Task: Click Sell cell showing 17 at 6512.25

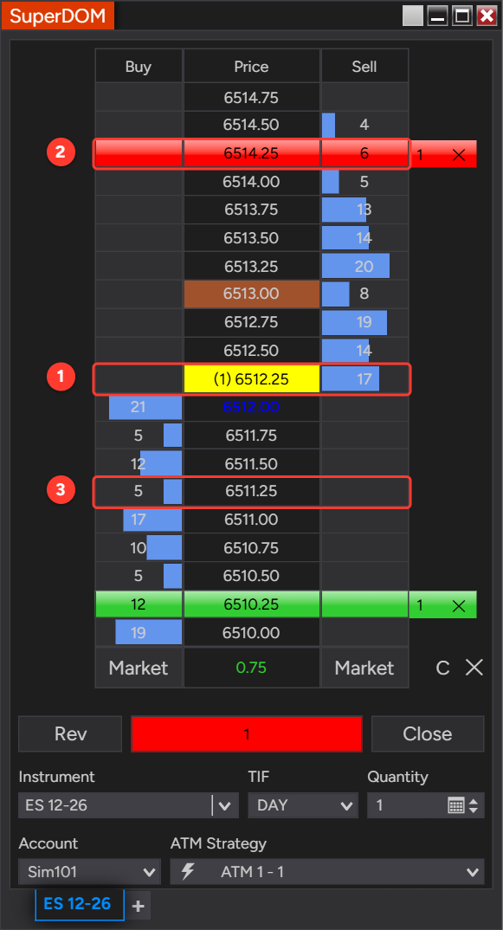Action: click(364, 379)
